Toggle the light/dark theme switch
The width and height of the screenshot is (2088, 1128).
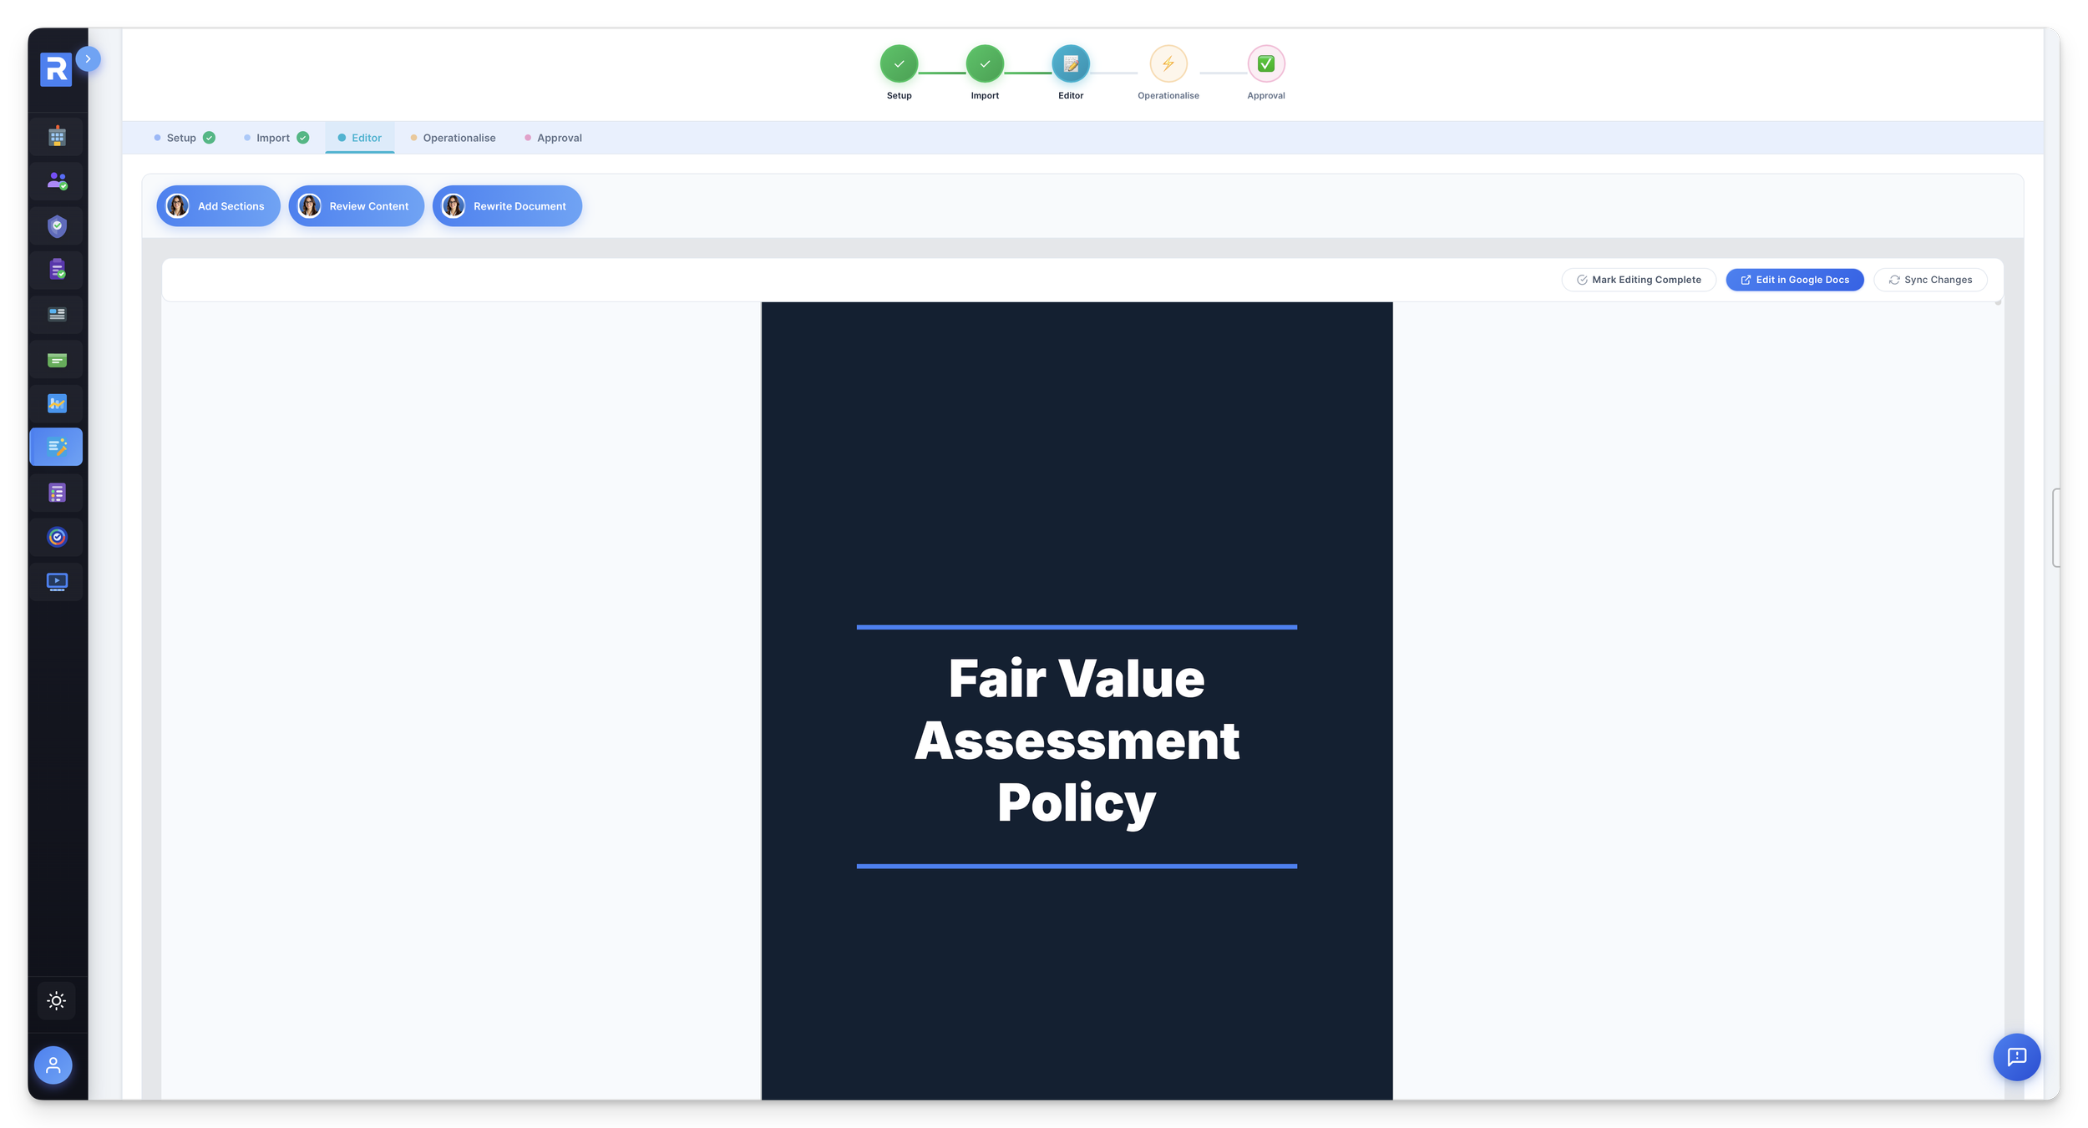[56, 1000]
